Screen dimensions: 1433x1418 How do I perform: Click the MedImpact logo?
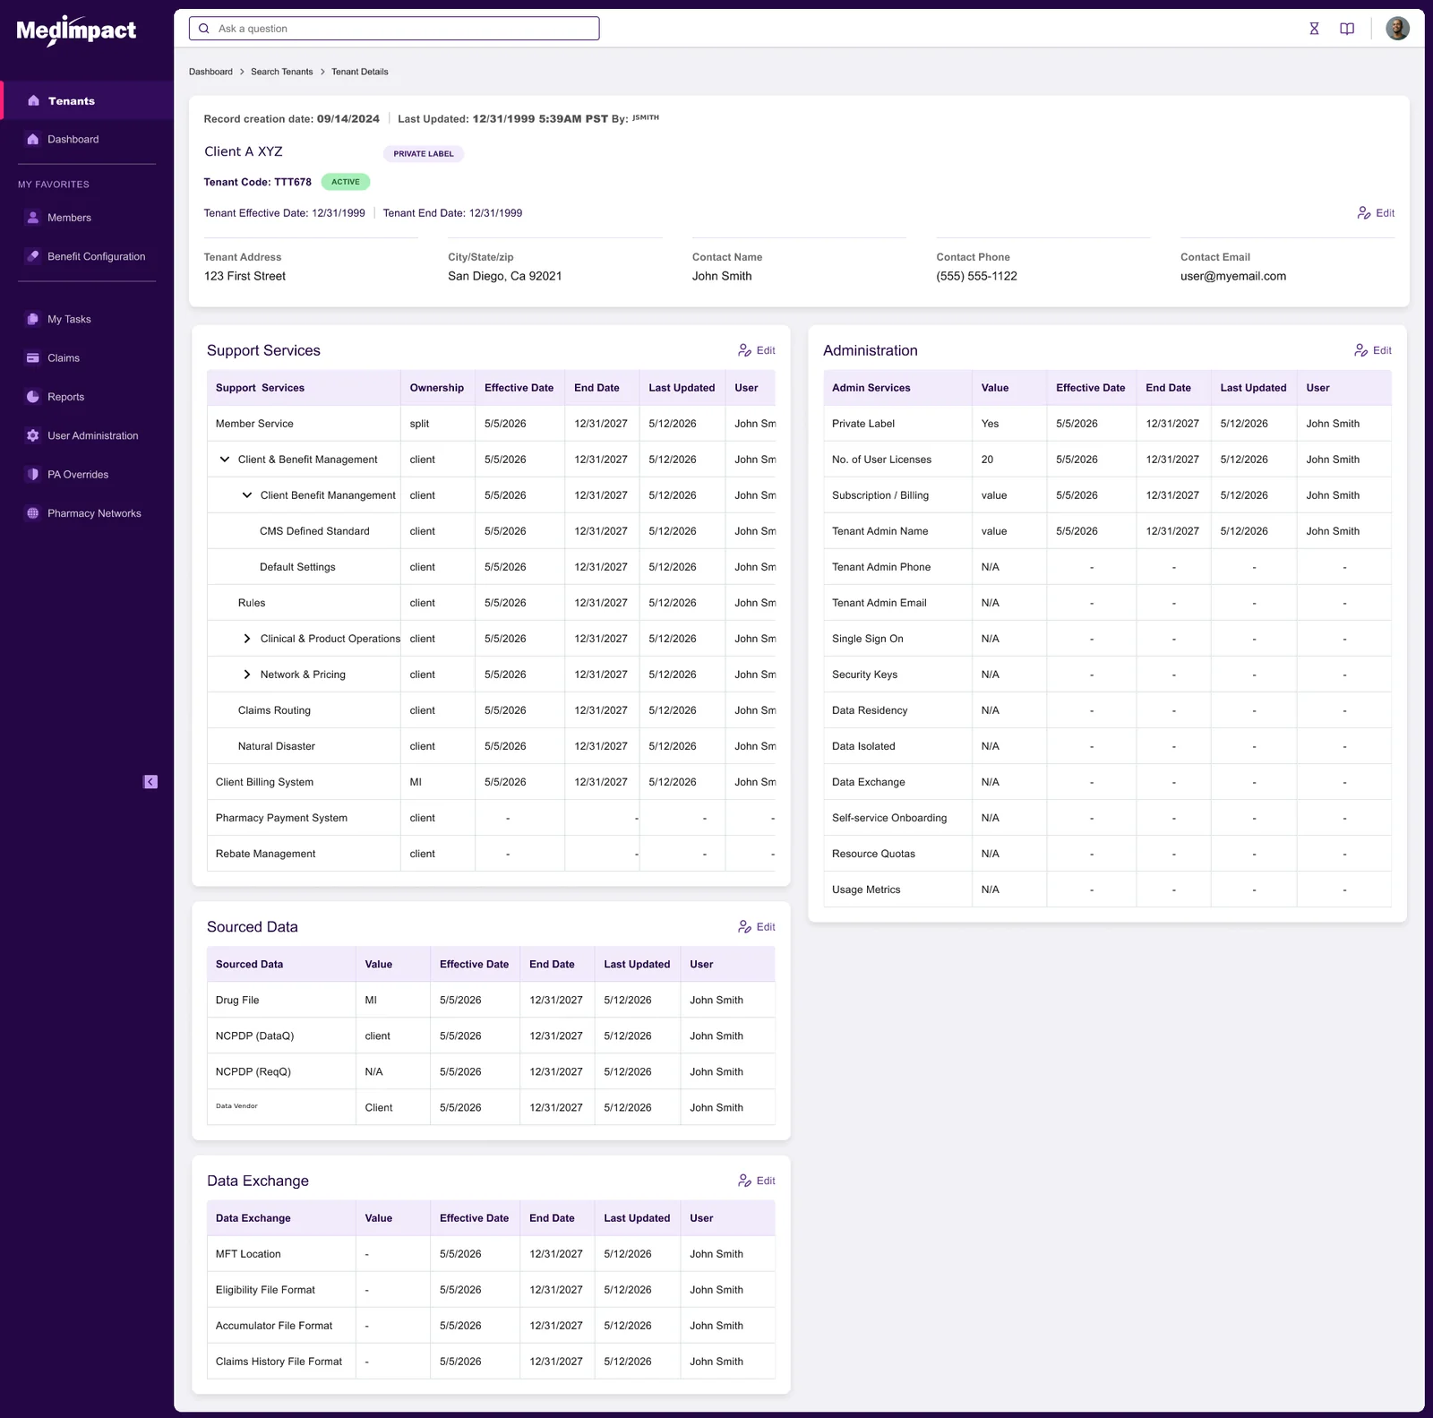click(76, 30)
